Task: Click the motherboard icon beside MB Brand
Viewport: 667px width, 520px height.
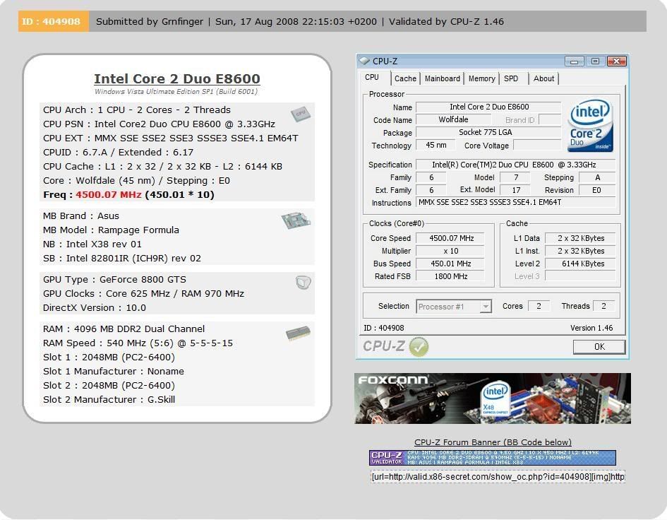Action: coord(296,220)
